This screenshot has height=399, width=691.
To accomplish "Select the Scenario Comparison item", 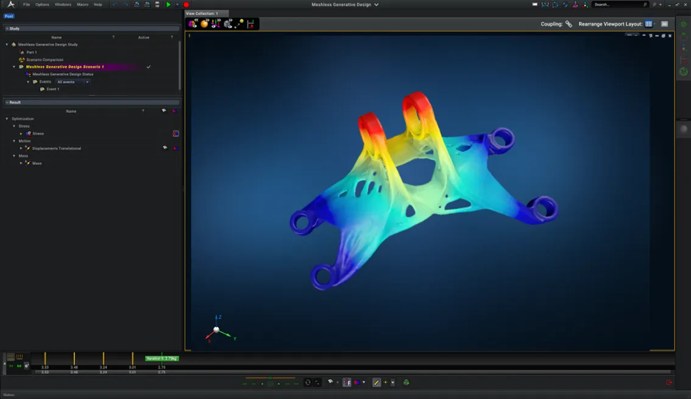I will (44, 60).
